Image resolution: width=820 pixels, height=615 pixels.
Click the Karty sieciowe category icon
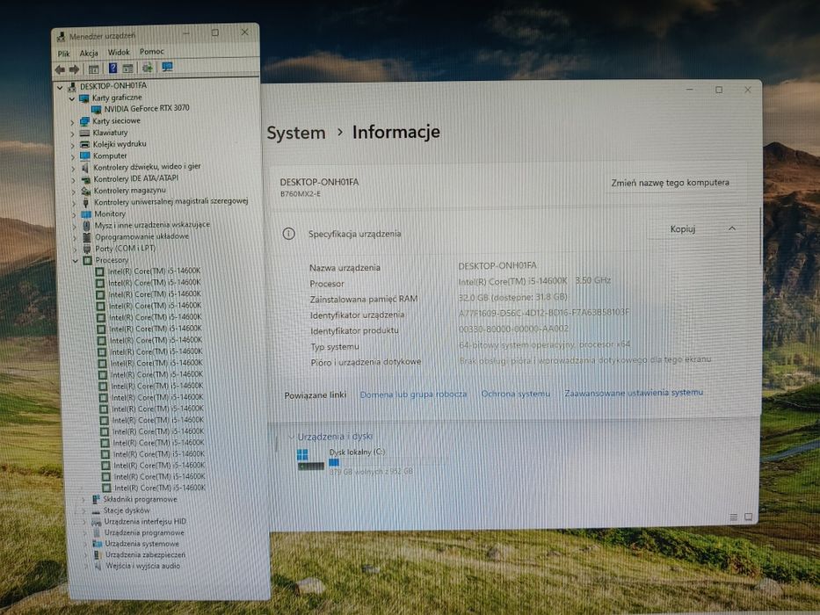pyautogui.click(x=84, y=121)
